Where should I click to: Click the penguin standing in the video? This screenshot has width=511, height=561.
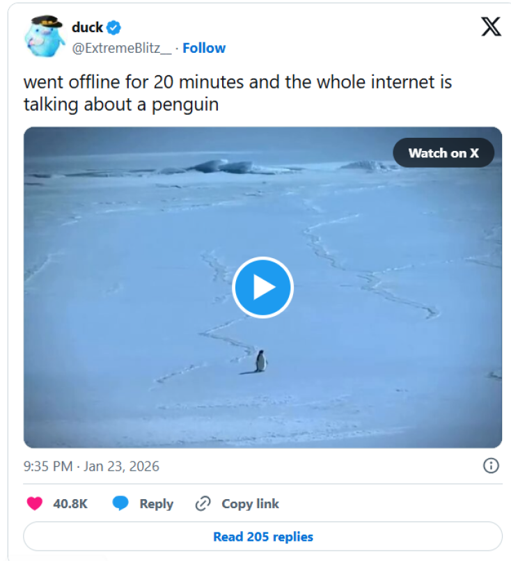261,361
